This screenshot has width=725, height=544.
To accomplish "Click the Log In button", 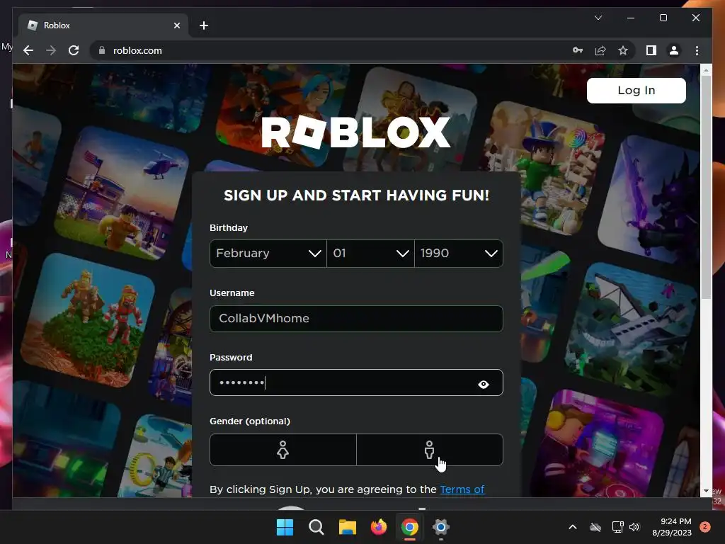I will pos(636,90).
